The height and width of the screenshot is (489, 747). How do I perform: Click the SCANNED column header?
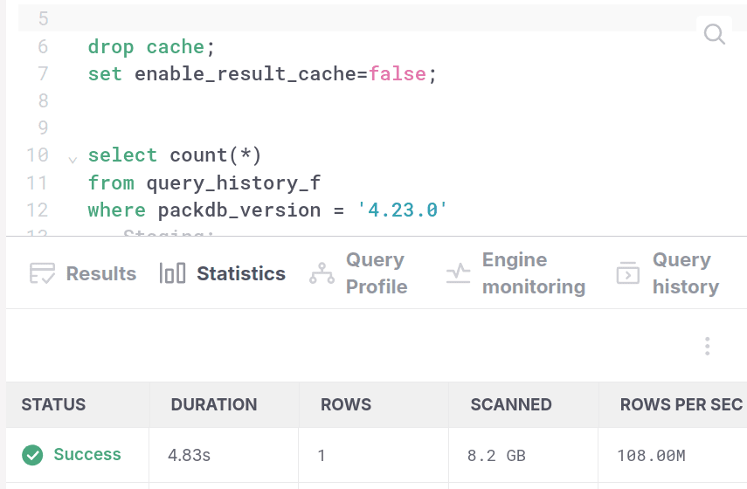coord(511,404)
